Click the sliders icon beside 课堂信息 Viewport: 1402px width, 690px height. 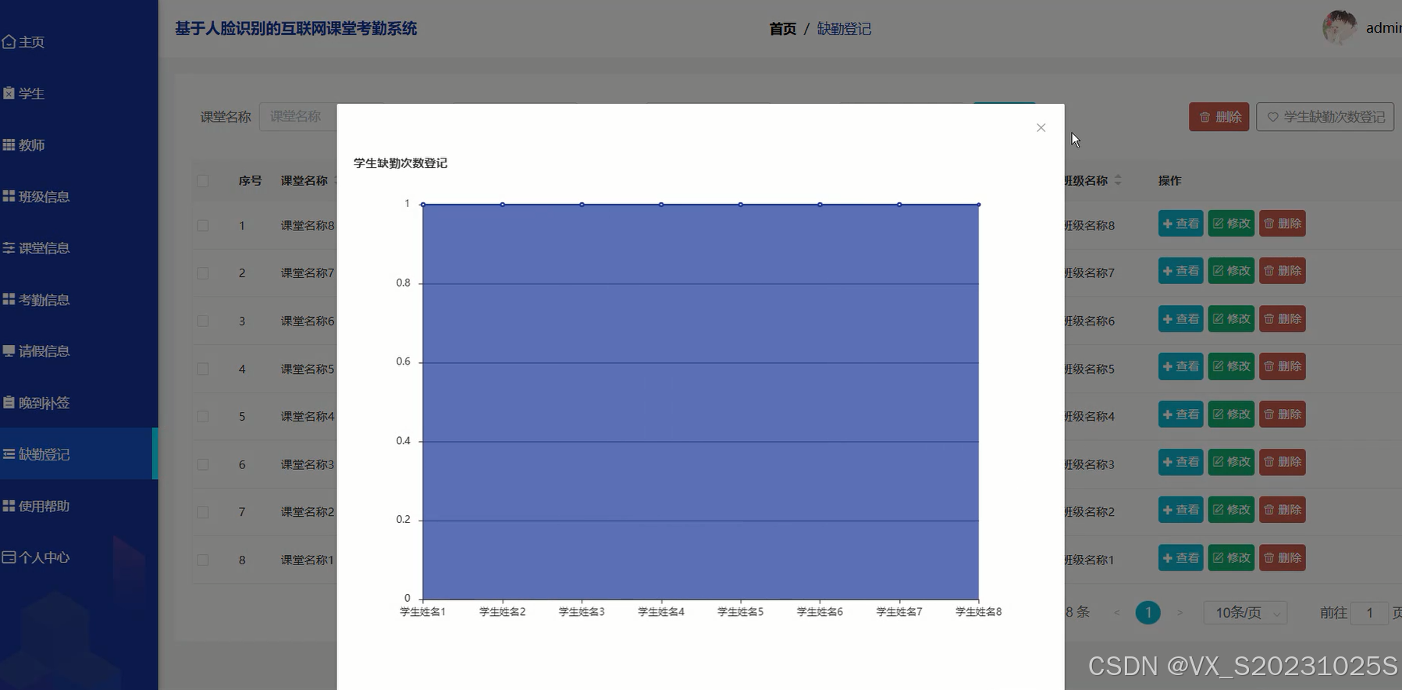click(x=9, y=247)
